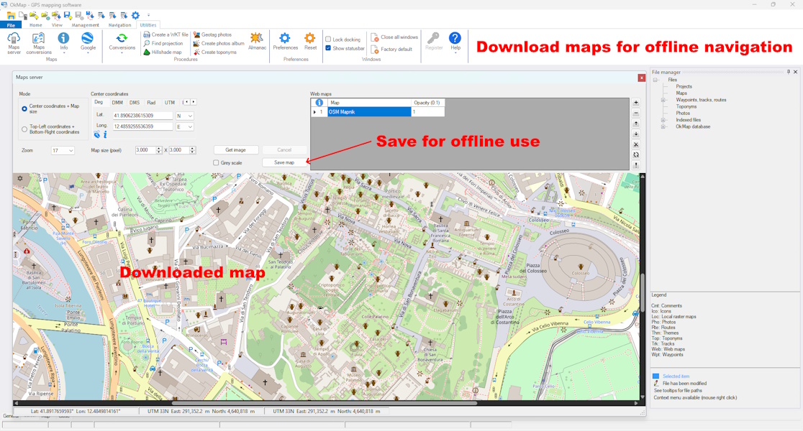This screenshot has height=431, width=803.
Task: Select Top-Left + Bottom-Right coordinates mode
Action: coord(24,129)
